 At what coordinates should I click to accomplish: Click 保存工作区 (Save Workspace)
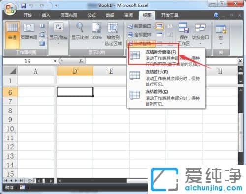[184, 34]
